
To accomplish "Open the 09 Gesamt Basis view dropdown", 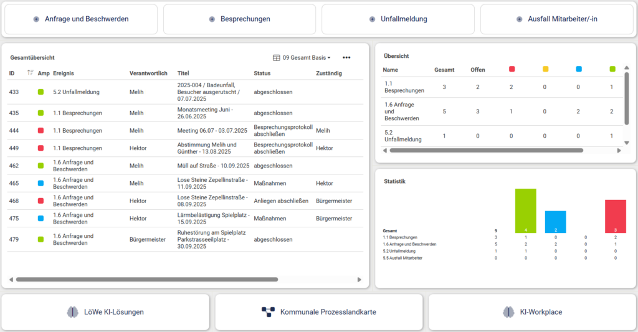I will pos(306,58).
